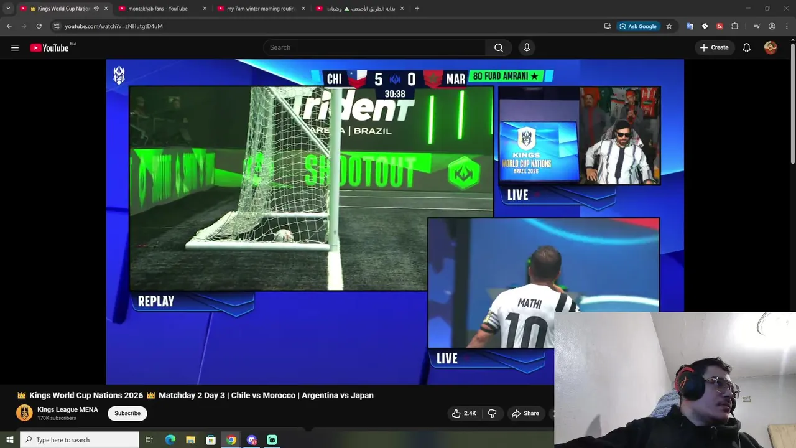Screen dimensions: 796x448
Task: Open YouTube notifications bell
Action: coord(746,47)
